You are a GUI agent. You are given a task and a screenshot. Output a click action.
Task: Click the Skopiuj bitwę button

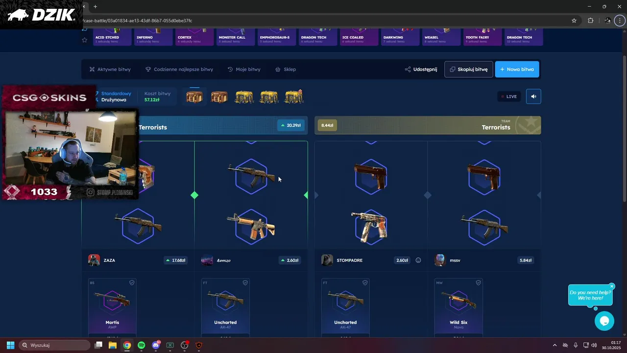tap(469, 69)
